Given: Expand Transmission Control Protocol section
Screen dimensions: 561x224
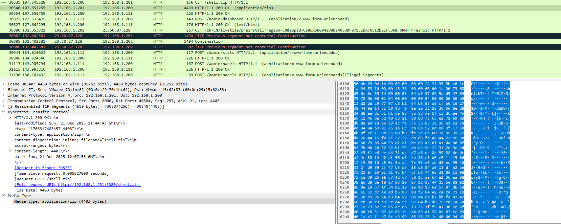Looking at the screenshot, I should (4, 101).
